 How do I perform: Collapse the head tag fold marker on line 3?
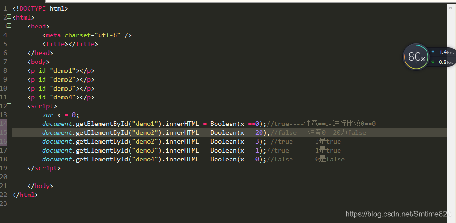pyautogui.click(x=9, y=26)
